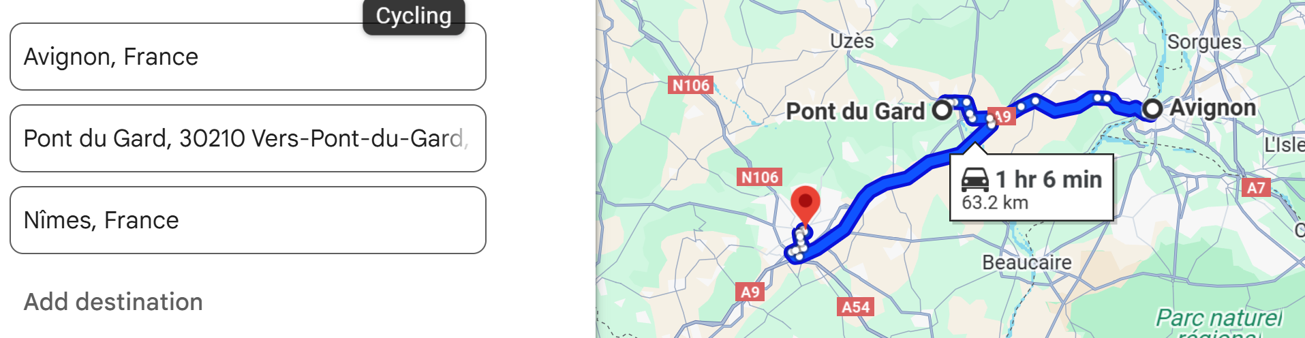
Task: Click the A54 highway shield on map
Action: pos(856,307)
